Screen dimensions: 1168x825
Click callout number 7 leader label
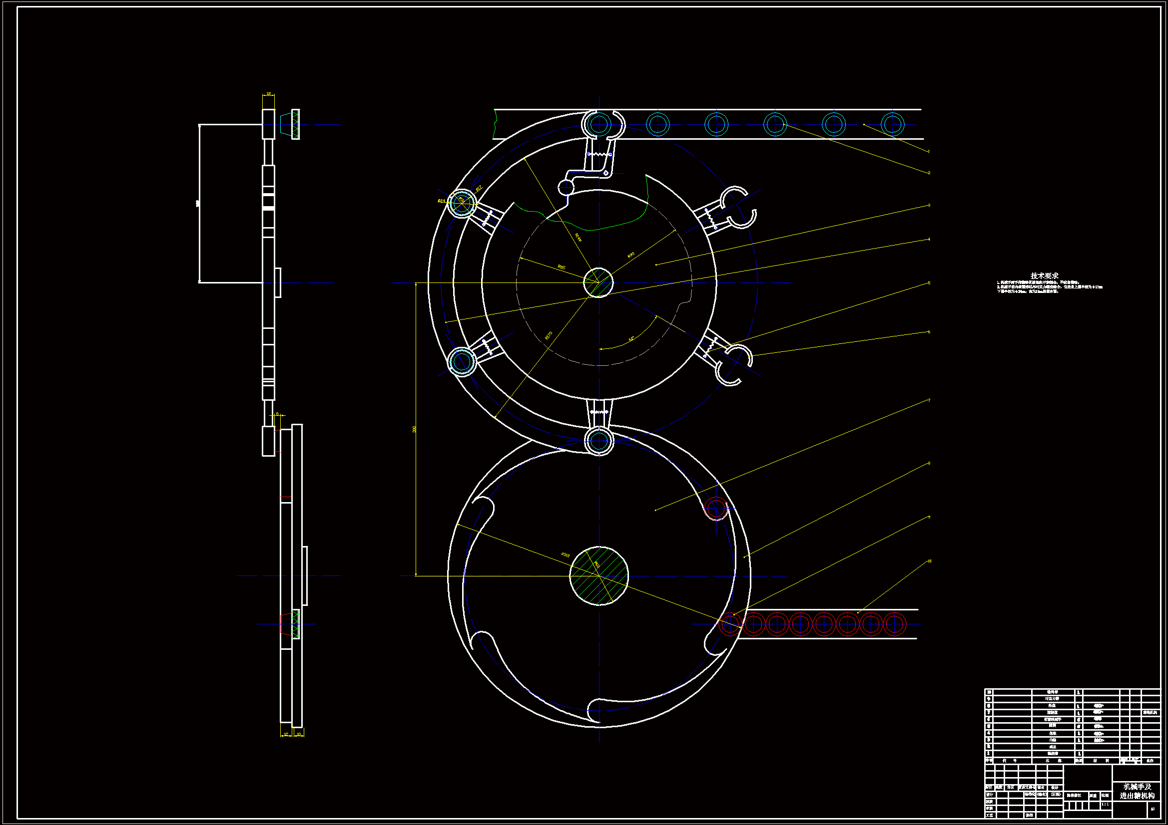(x=929, y=400)
